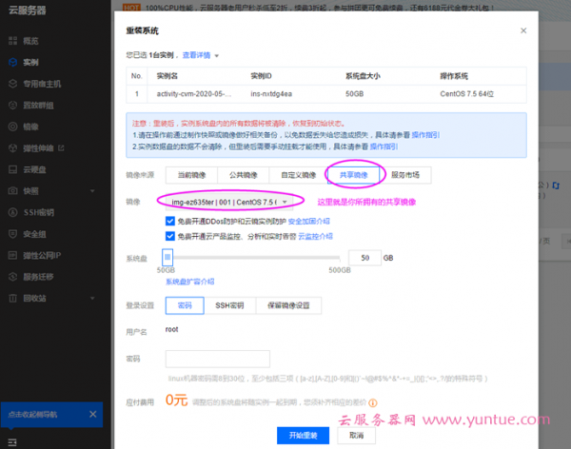Screen dimensions: 571x449
Task: Close the 重装系统 dialog with the X
Action: pyautogui.click(x=522, y=30)
